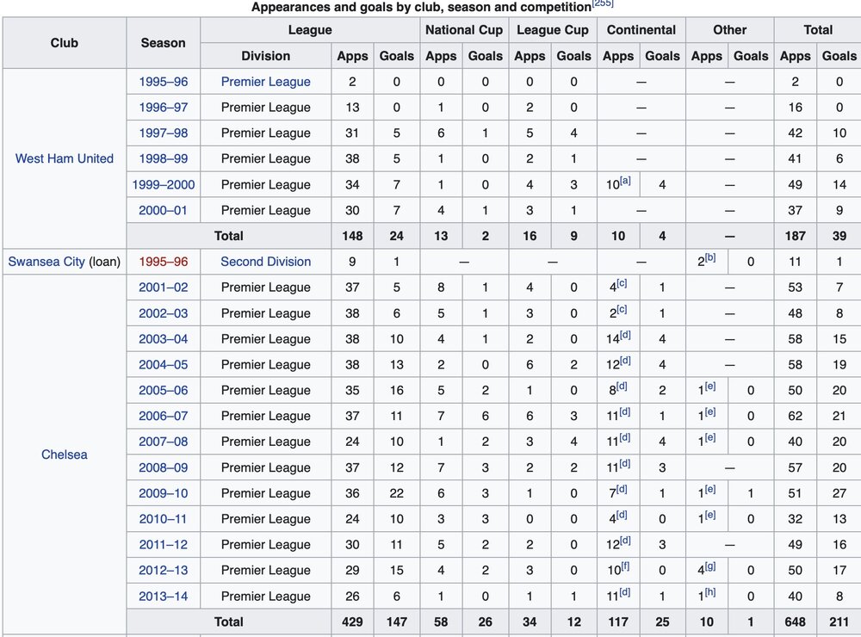Open the 2001–02 season link
Screen dimensions: 861x637
coord(163,288)
